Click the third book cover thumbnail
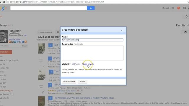 point(42,75)
